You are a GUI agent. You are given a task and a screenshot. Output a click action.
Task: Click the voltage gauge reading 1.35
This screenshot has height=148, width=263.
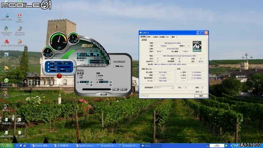[x=74, y=38]
